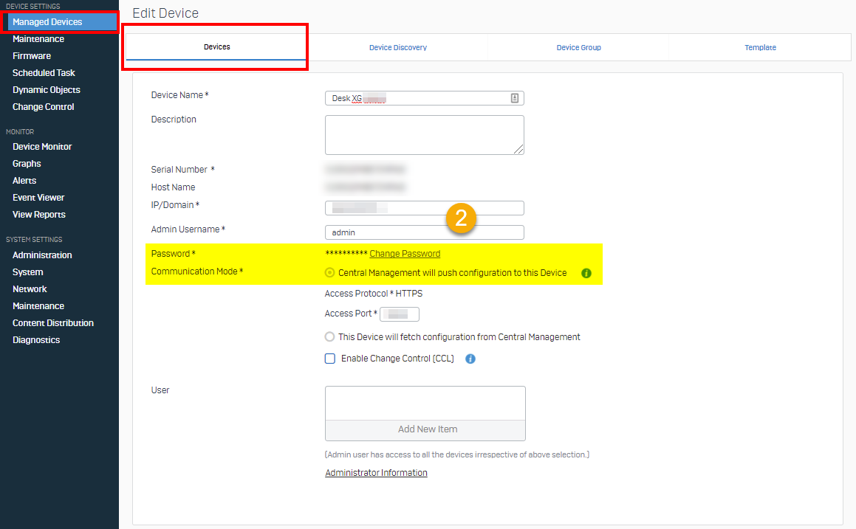Click the Change Password link
The image size is (856, 529).
405,253
